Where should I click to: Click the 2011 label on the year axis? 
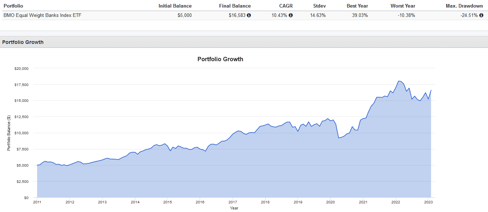click(x=37, y=202)
